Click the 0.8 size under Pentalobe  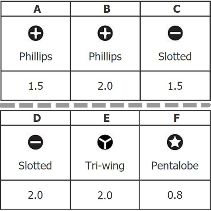(175, 195)
